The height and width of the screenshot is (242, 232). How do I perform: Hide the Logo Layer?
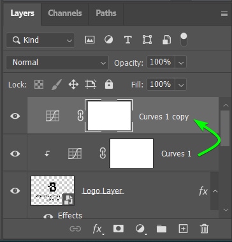click(15, 190)
